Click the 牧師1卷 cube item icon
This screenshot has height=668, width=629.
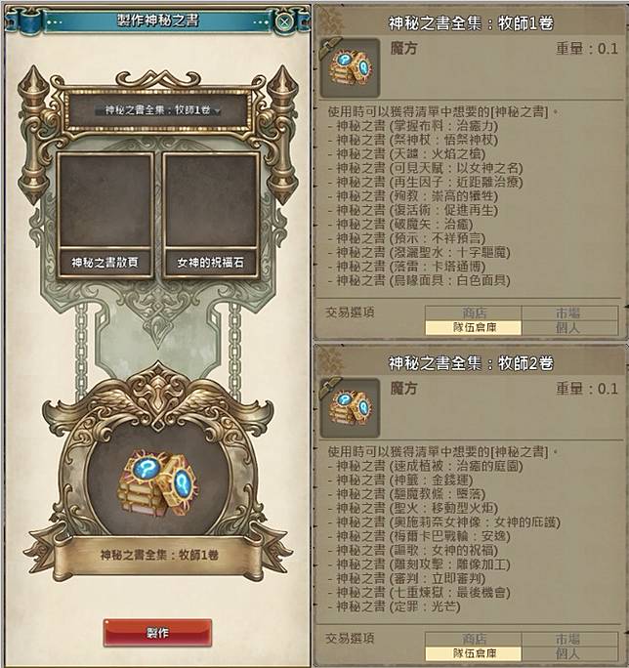pos(351,67)
